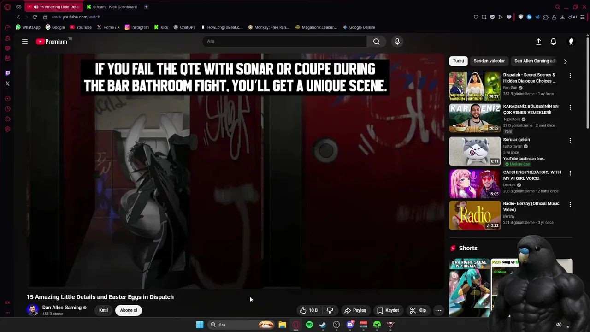The image size is (590, 332).
Task: Open X in the Opera sidebar
Action: (x=7, y=83)
